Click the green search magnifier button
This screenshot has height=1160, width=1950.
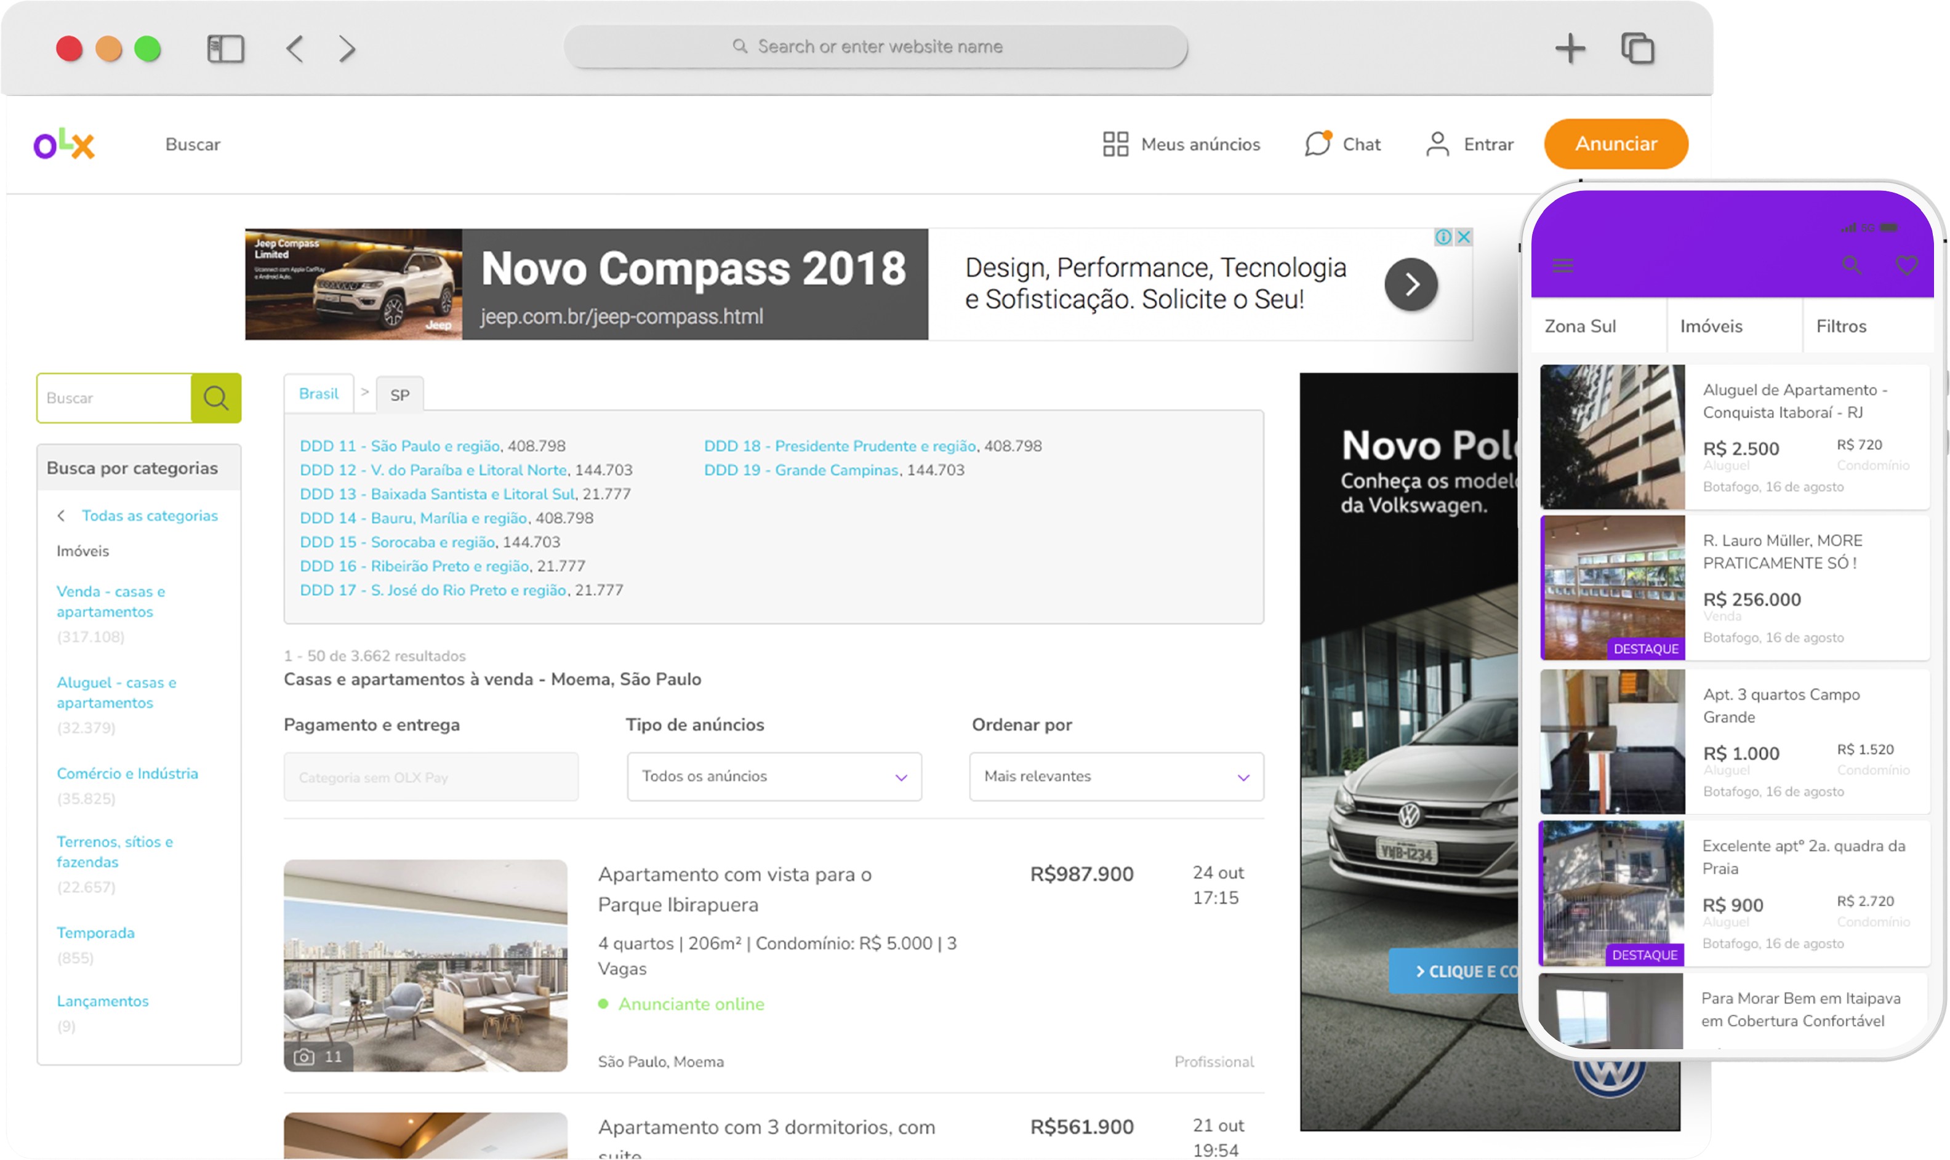(216, 398)
